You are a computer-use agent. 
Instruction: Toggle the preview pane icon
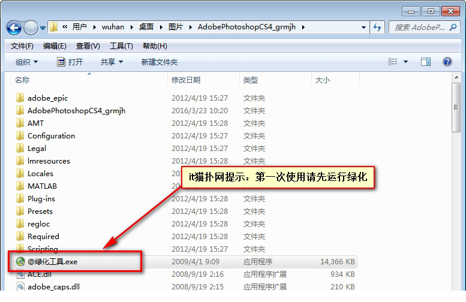click(426, 62)
